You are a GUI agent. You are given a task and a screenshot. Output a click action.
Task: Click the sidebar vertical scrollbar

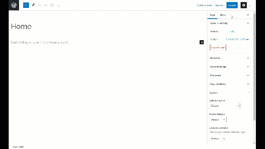click(254, 67)
